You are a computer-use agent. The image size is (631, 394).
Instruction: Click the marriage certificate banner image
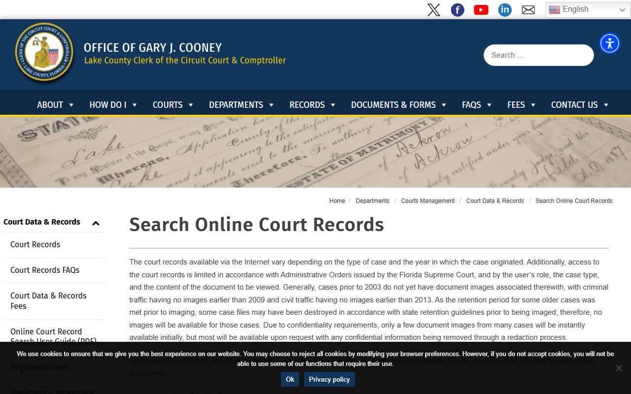pyautogui.click(x=315, y=152)
